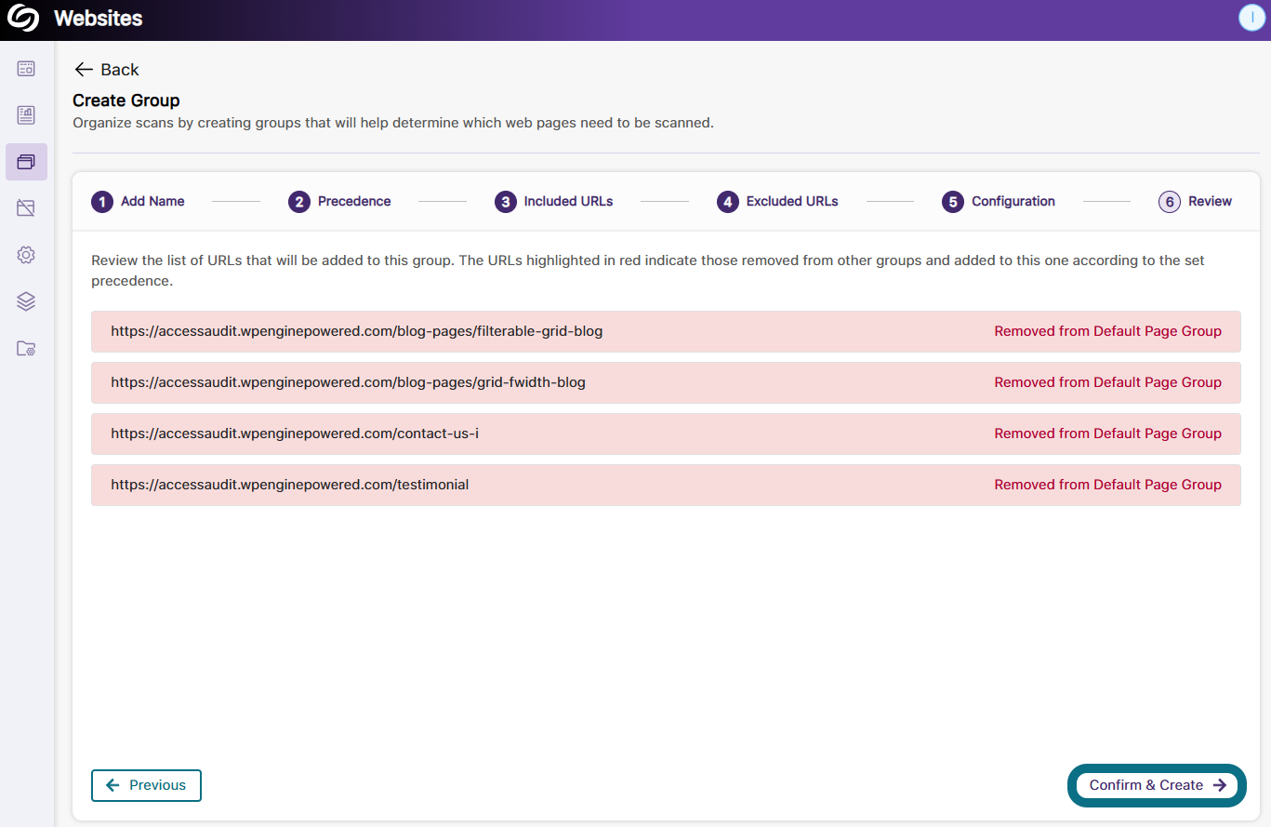Open the user avatar at top right

tap(1252, 19)
